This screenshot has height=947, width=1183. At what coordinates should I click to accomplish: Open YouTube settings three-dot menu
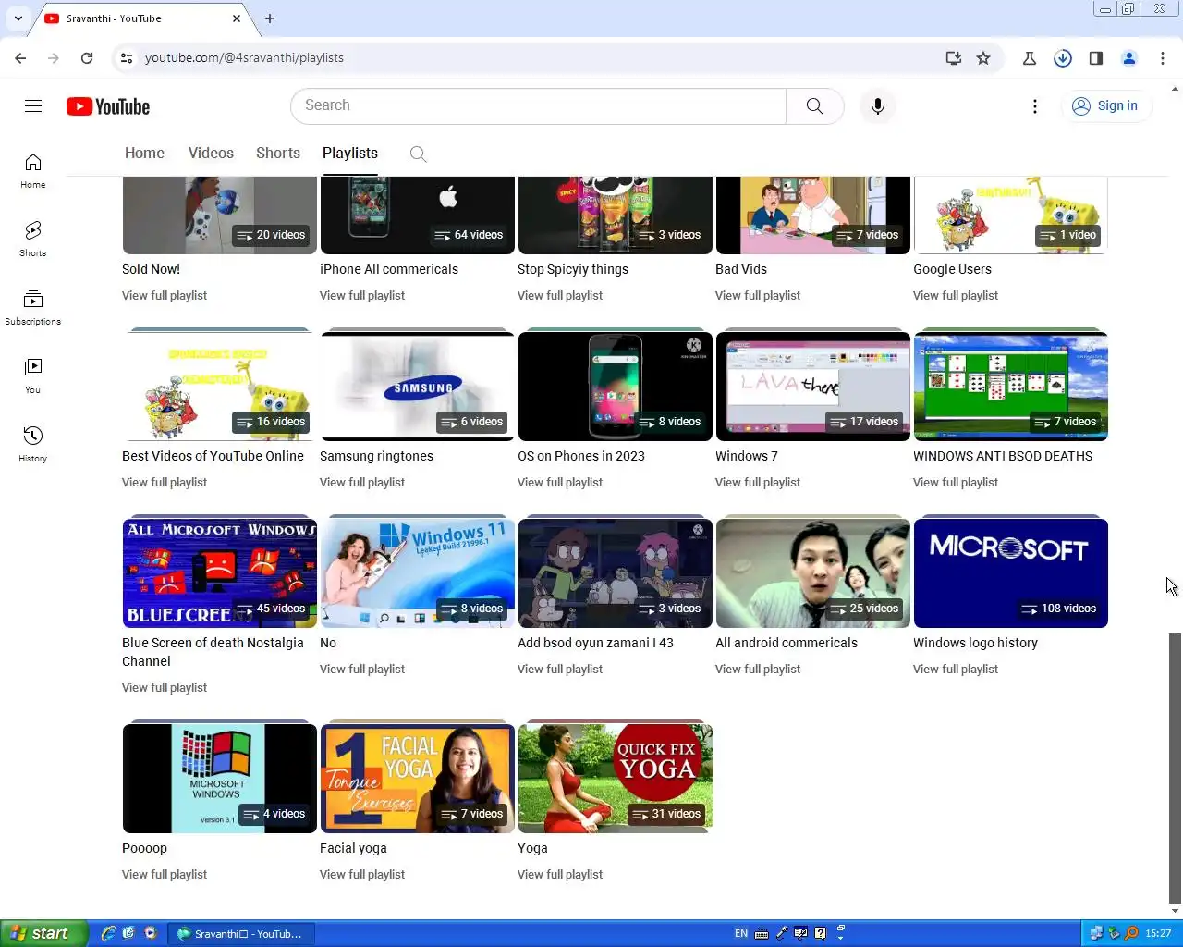pos(1035,106)
